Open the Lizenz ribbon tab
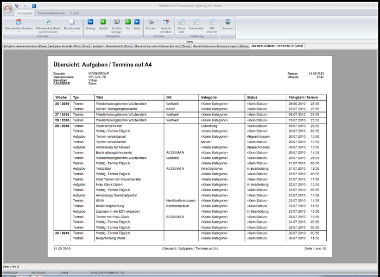380x277 pixels. point(75,13)
